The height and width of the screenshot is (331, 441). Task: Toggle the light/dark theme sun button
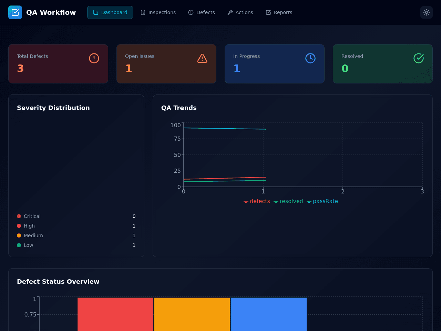point(427,12)
